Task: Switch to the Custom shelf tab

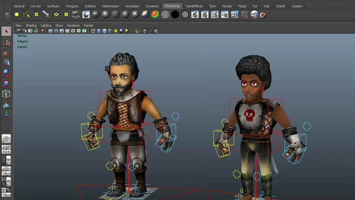Action: [297, 6]
